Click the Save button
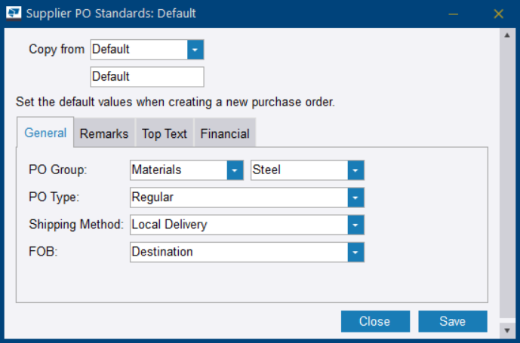 (x=453, y=321)
